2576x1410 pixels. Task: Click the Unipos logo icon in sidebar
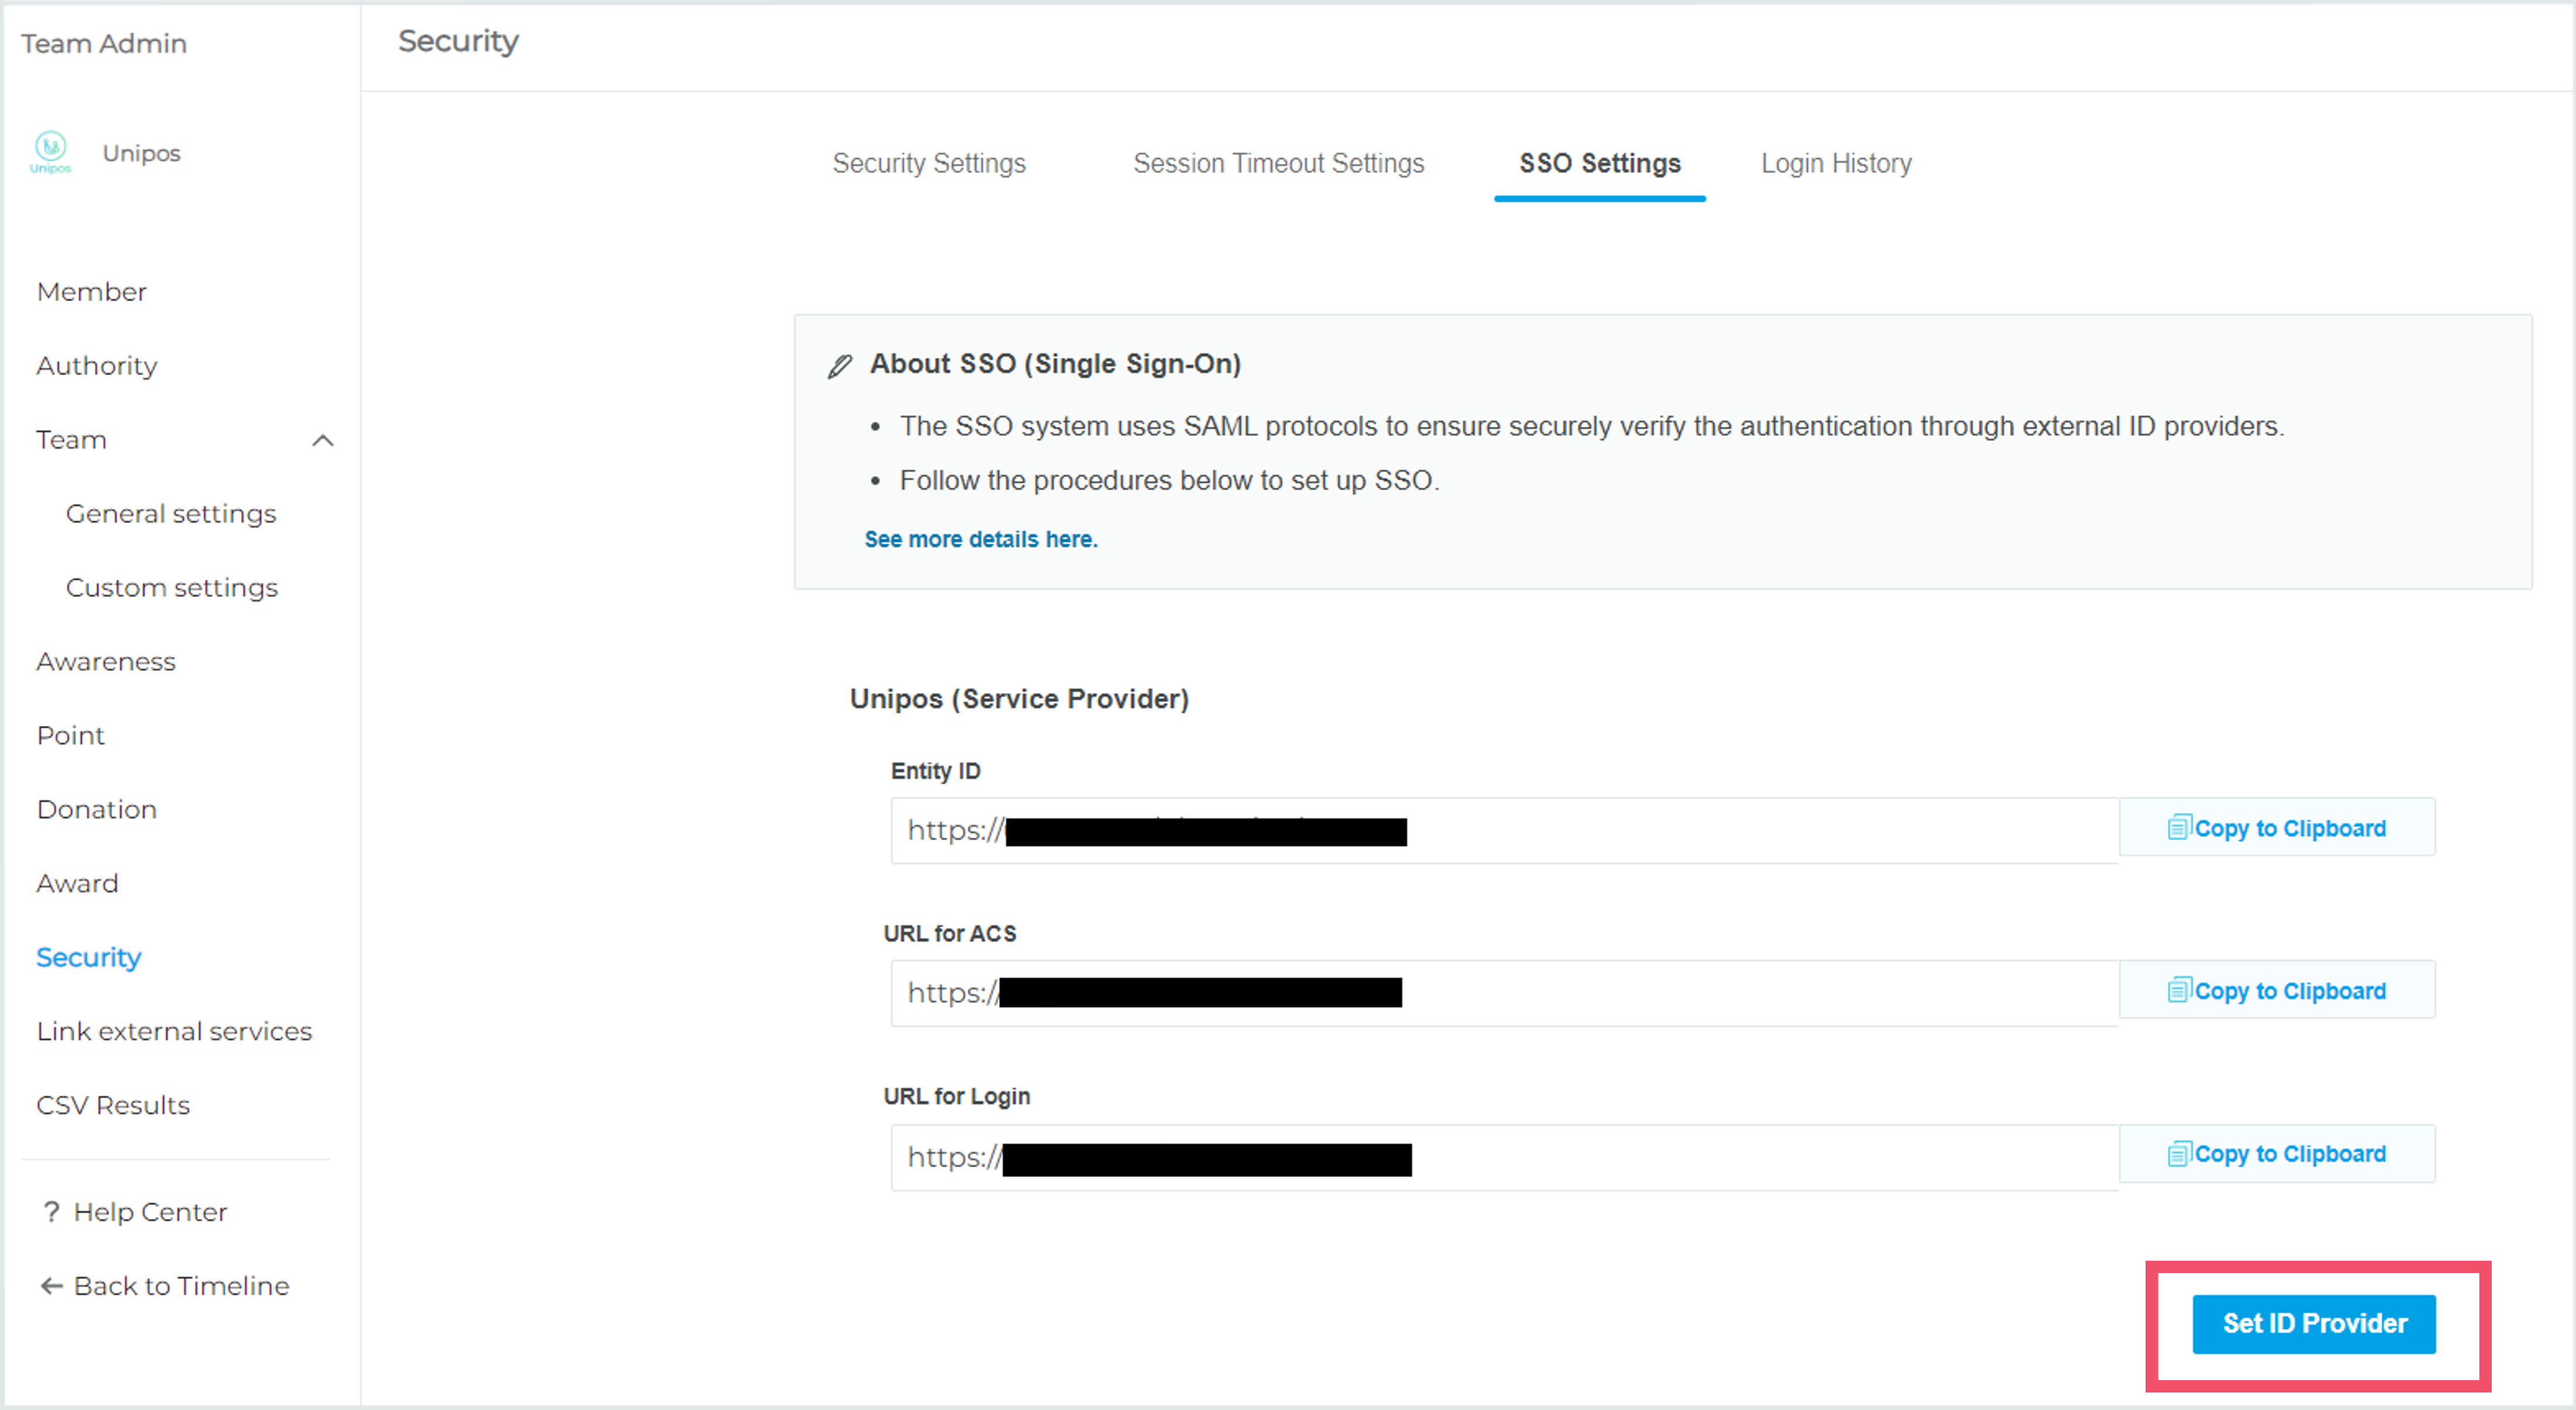[x=51, y=153]
